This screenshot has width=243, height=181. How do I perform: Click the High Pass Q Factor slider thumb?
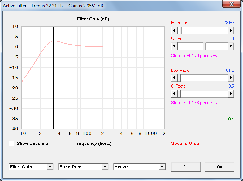pos(204,46)
